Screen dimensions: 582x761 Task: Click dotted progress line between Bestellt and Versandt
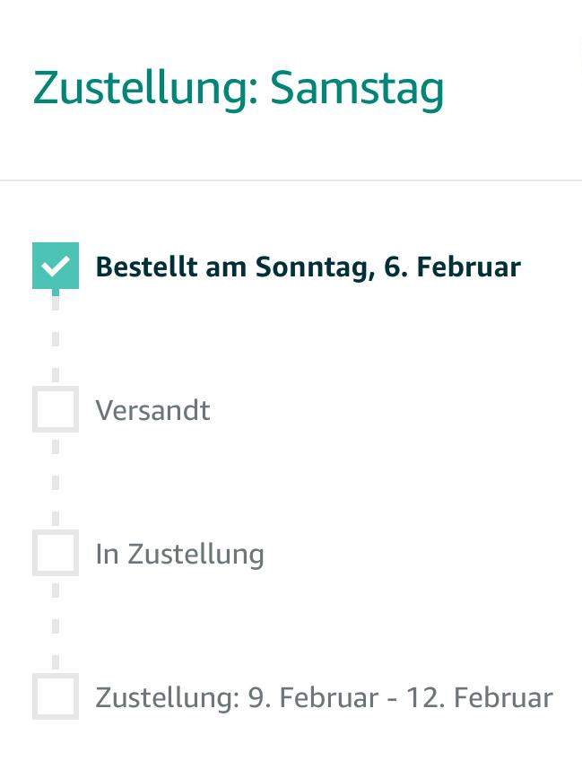tap(56, 337)
